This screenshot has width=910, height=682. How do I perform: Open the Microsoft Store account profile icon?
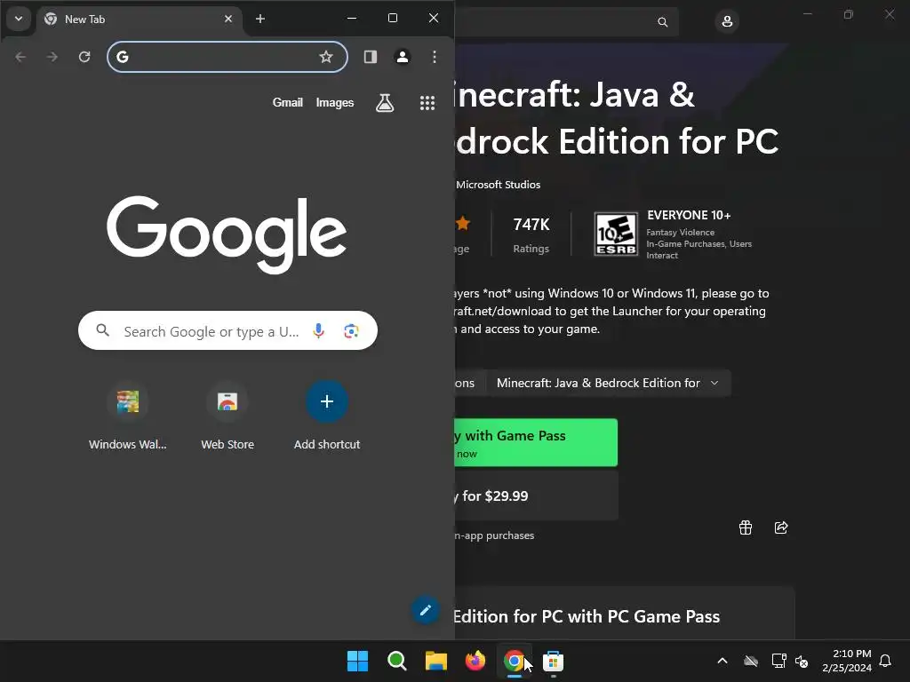(x=727, y=22)
